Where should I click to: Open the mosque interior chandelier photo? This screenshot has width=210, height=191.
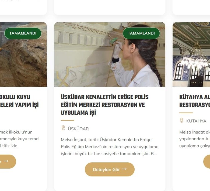[x=191, y=54]
